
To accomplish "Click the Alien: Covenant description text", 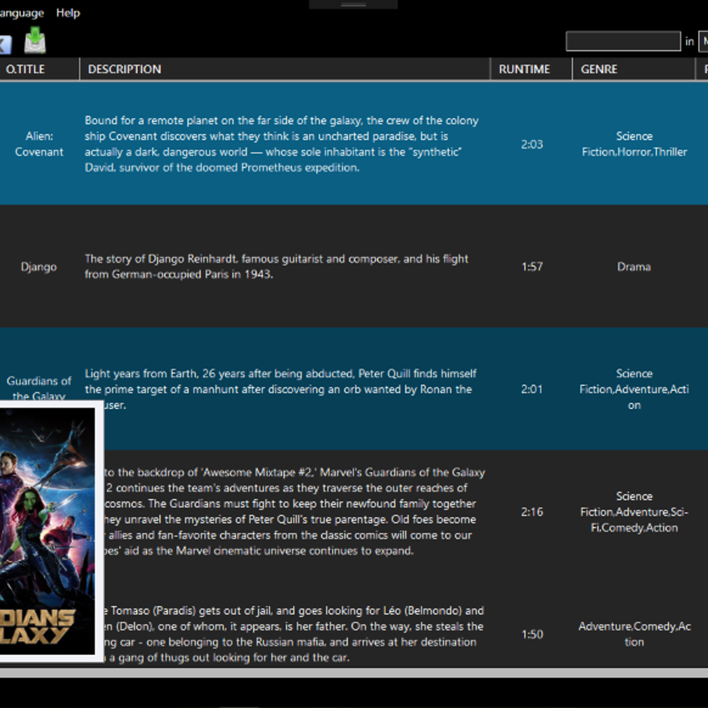I will click(x=281, y=144).
